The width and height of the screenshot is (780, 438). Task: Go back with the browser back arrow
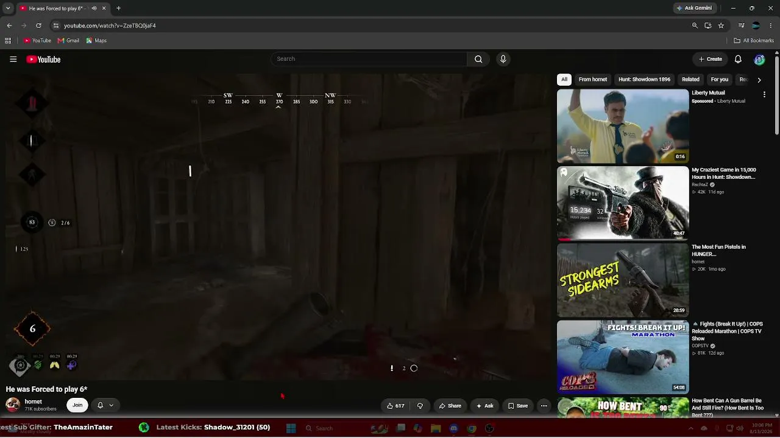click(9, 26)
